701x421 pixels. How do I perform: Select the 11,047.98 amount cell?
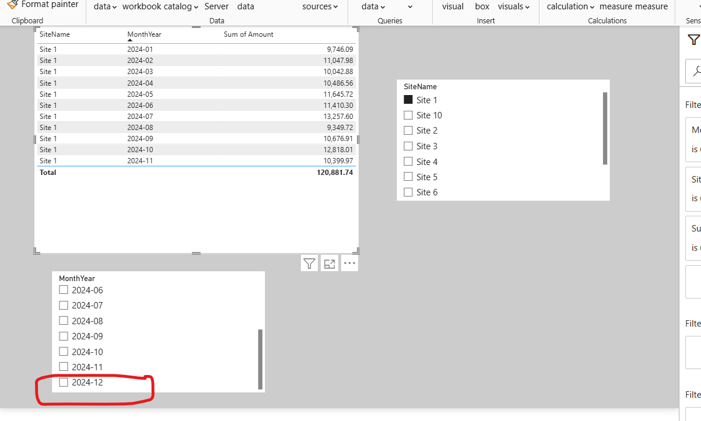coord(338,61)
